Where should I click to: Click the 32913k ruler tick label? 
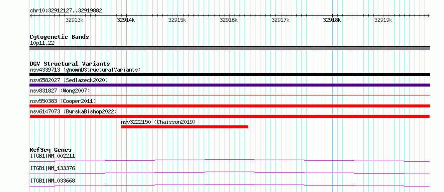click(x=74, y=20)
